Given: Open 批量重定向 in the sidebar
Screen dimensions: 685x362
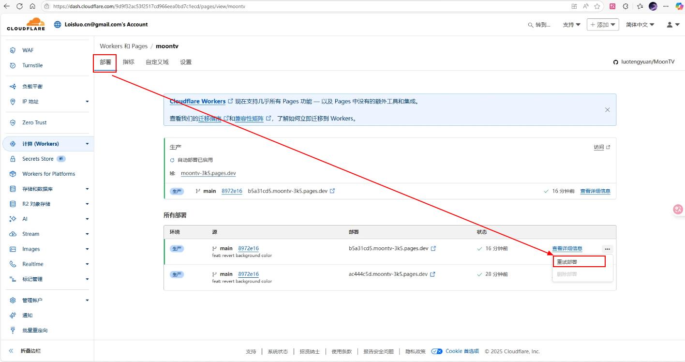Looking at the screenshot, I should (35, 330).
